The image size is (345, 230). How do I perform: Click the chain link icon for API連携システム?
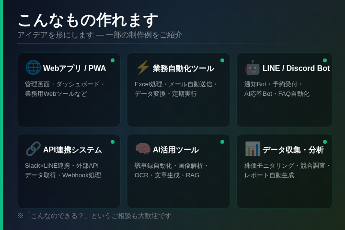point(33,149)
